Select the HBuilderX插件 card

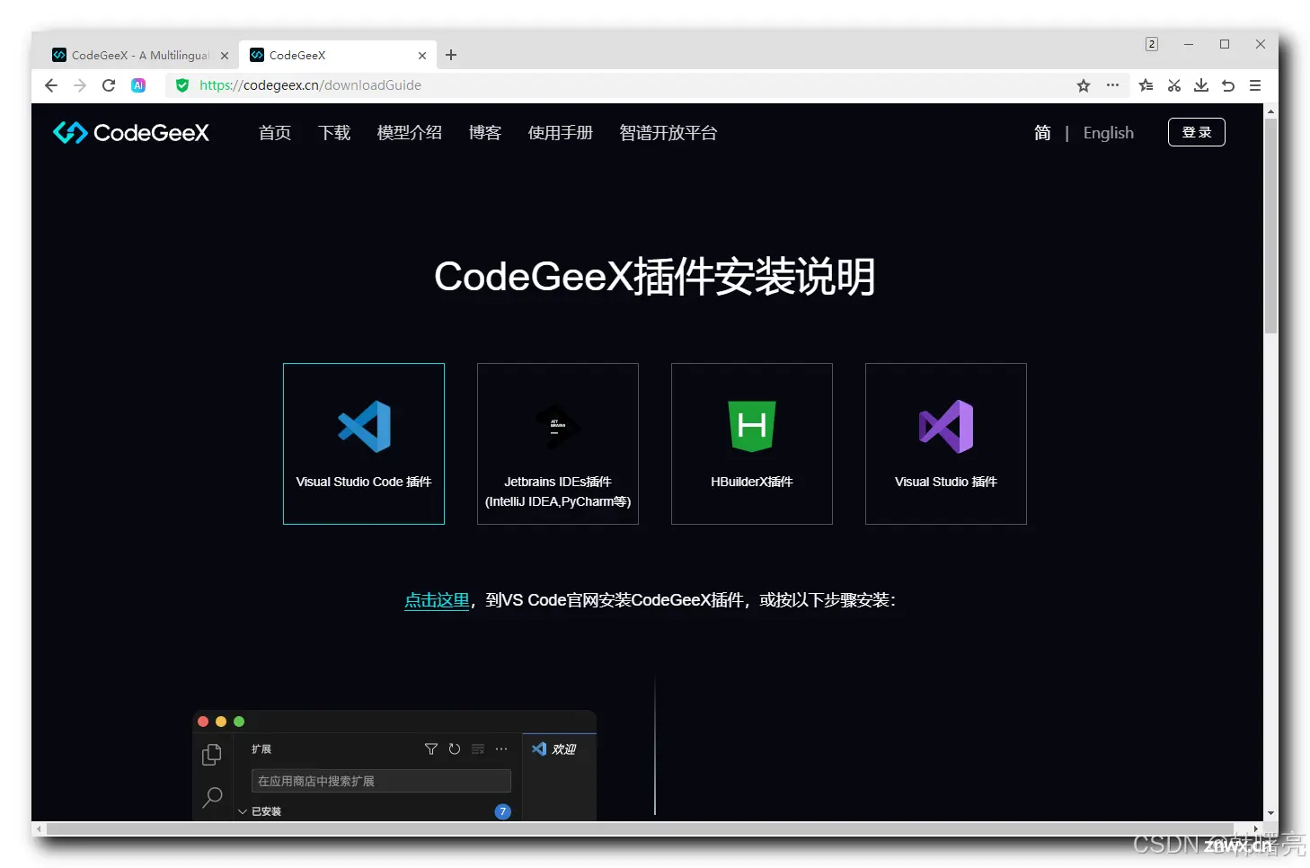(x=752, y=444)
